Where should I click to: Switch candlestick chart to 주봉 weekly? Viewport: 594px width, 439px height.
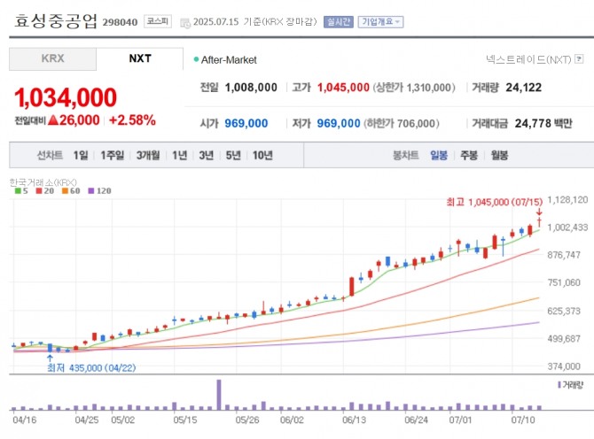point(468,155)
